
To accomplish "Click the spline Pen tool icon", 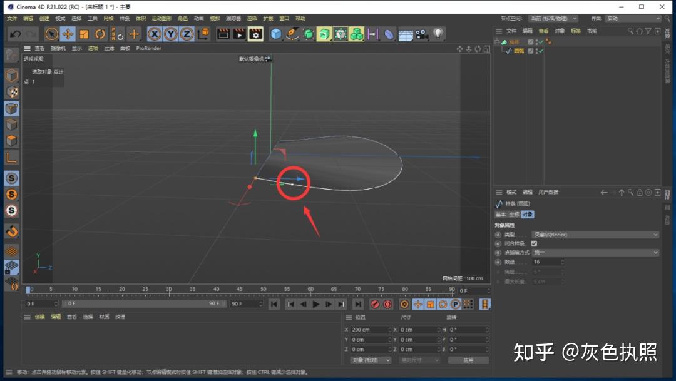I will pyautogui.click(x=292, y=34).
